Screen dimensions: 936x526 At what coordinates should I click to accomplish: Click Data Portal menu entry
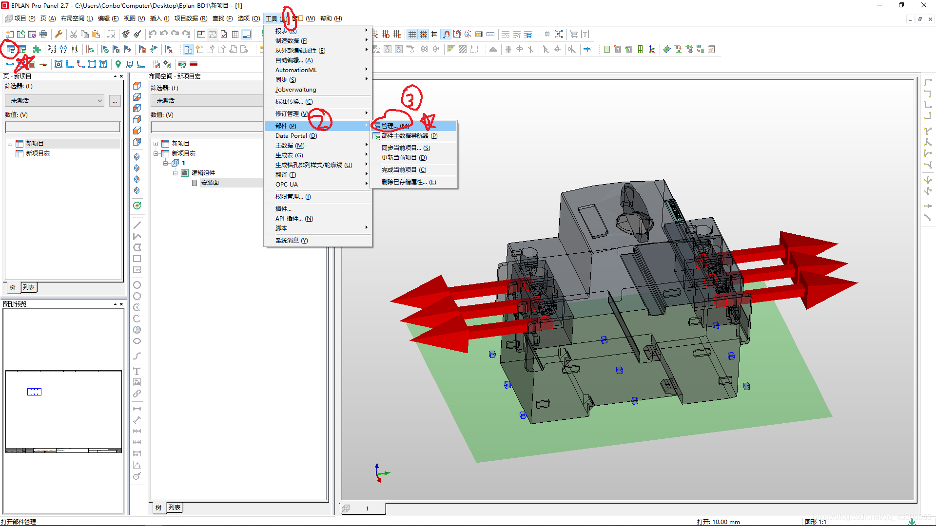click(x=296, y=136)
